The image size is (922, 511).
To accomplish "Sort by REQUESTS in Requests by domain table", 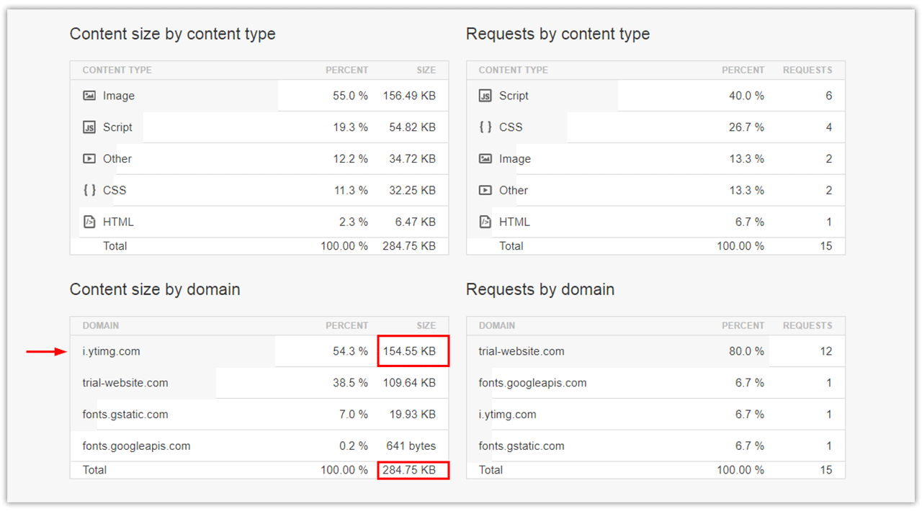I will pyautogui.click(x=807, y=325).
